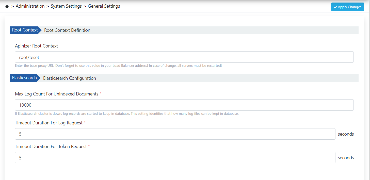Click the Apinizer Root Context label
This screenshot has height=180, width=370.
pyautogui.click(x=36, y=46)
